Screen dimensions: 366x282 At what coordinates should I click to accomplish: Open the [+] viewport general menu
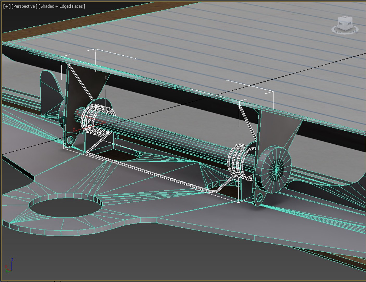pos(7,6)
